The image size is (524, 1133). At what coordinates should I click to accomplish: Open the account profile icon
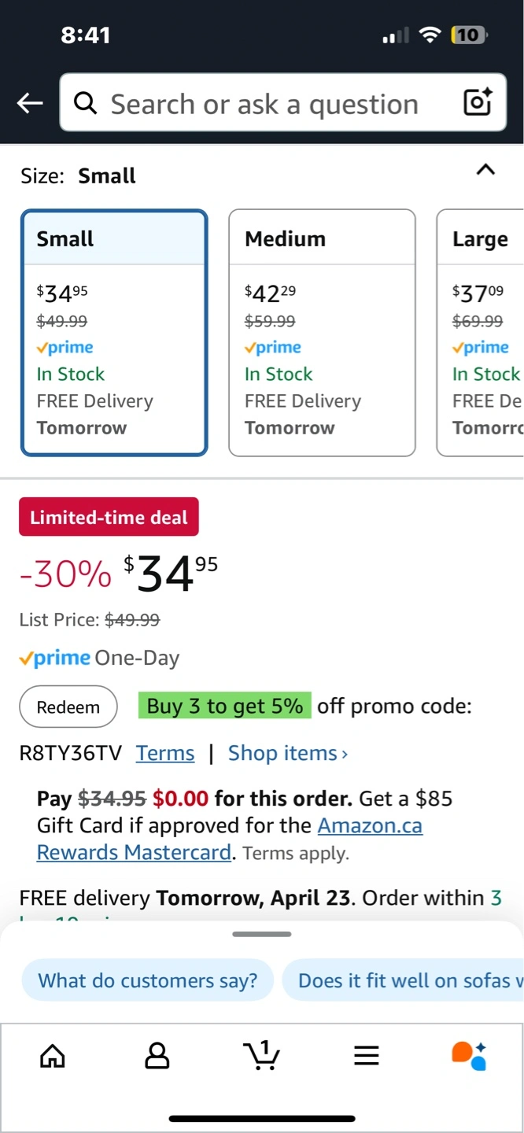click(157, 1055)
